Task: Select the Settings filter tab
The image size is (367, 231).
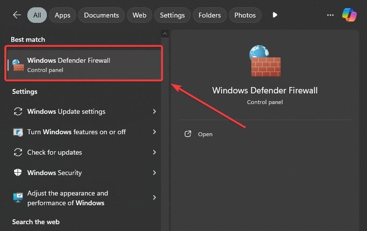Action: 172,15
